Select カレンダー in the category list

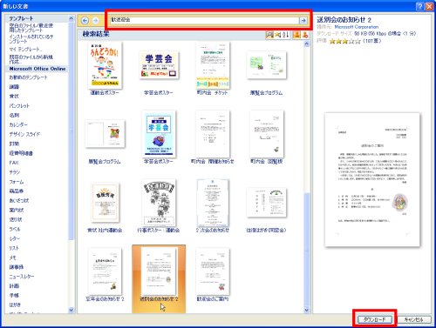[18, 124]
